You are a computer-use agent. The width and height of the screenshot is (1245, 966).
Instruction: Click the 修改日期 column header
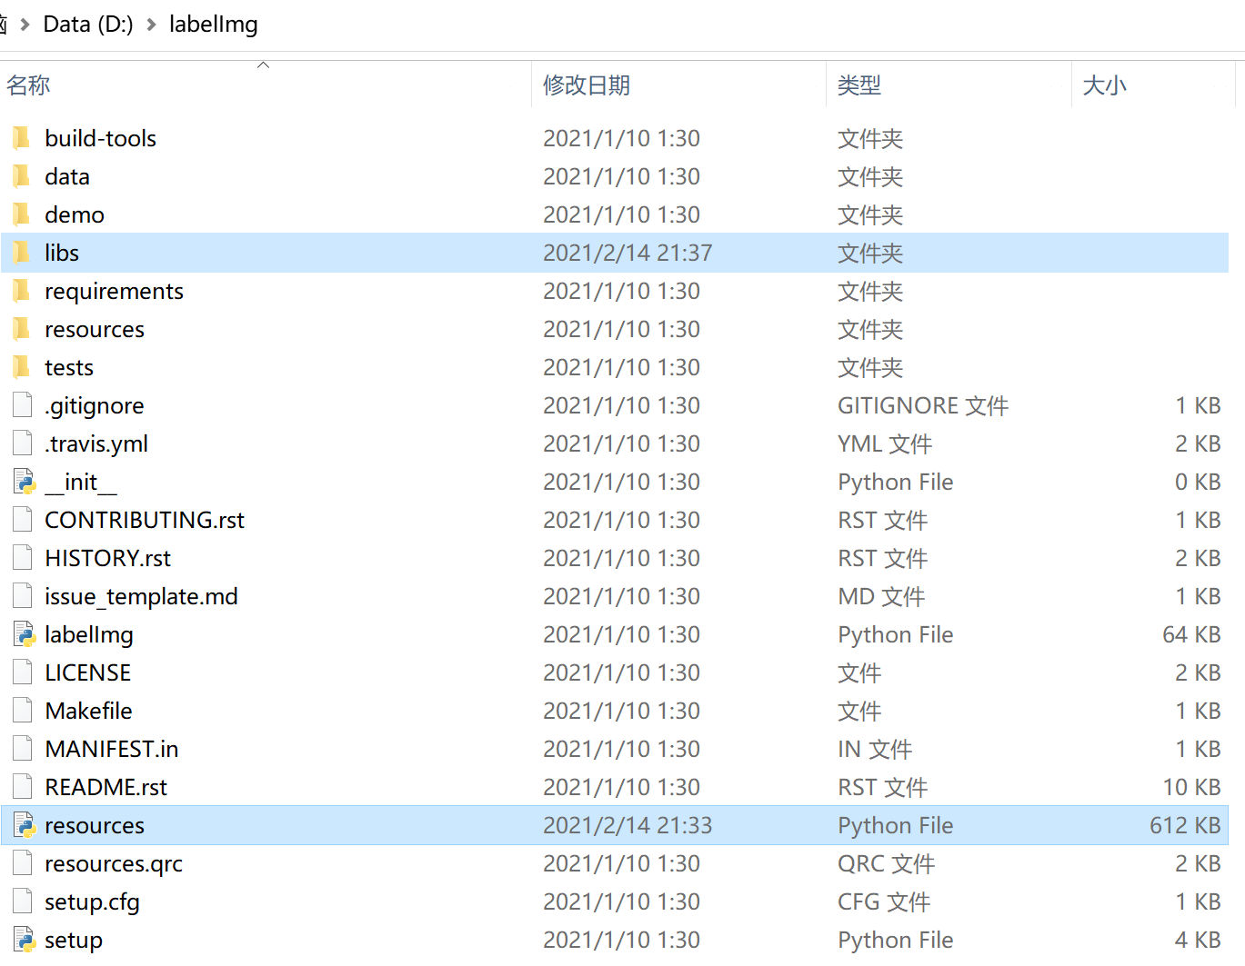(586, 85)
